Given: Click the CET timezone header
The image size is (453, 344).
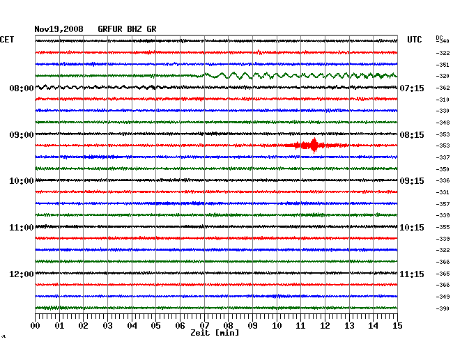Looking at the screenshot, I should point(7,40).
